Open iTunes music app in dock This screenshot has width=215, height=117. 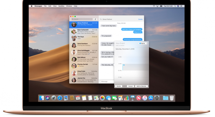coord(145,98)
